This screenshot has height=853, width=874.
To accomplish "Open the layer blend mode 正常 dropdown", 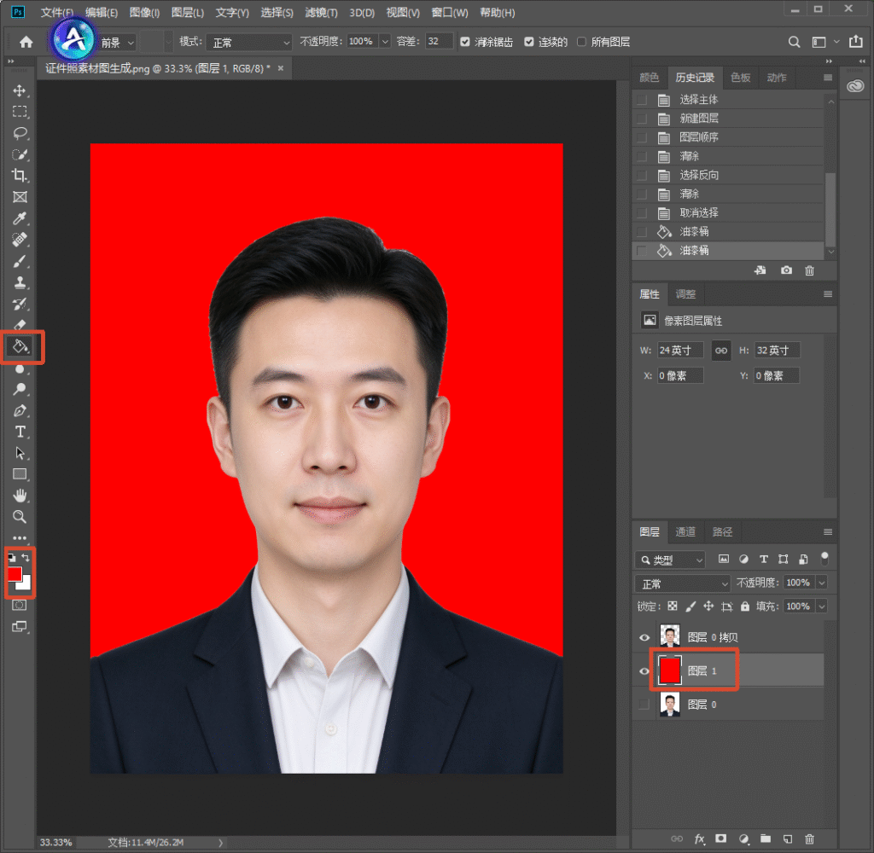I will (x=682, y=583).
